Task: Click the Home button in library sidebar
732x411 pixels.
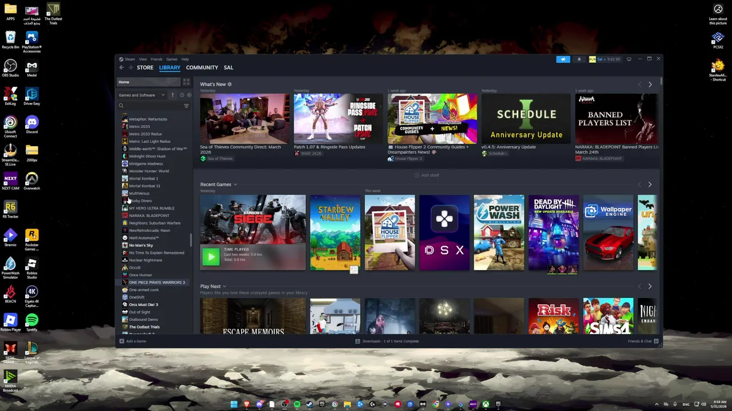Action: click(149, 82)
